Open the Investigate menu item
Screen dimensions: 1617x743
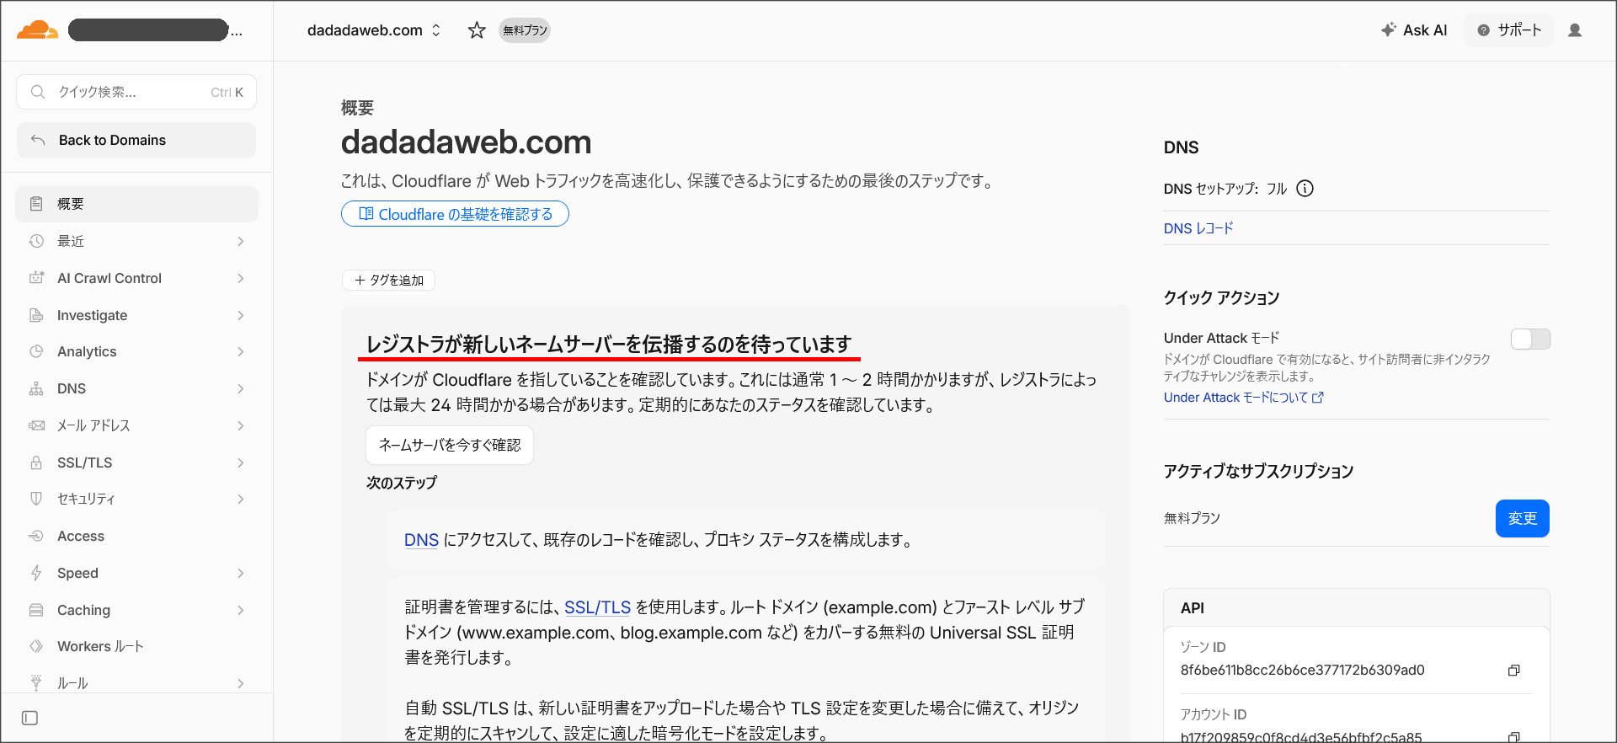tap(136, 315)
